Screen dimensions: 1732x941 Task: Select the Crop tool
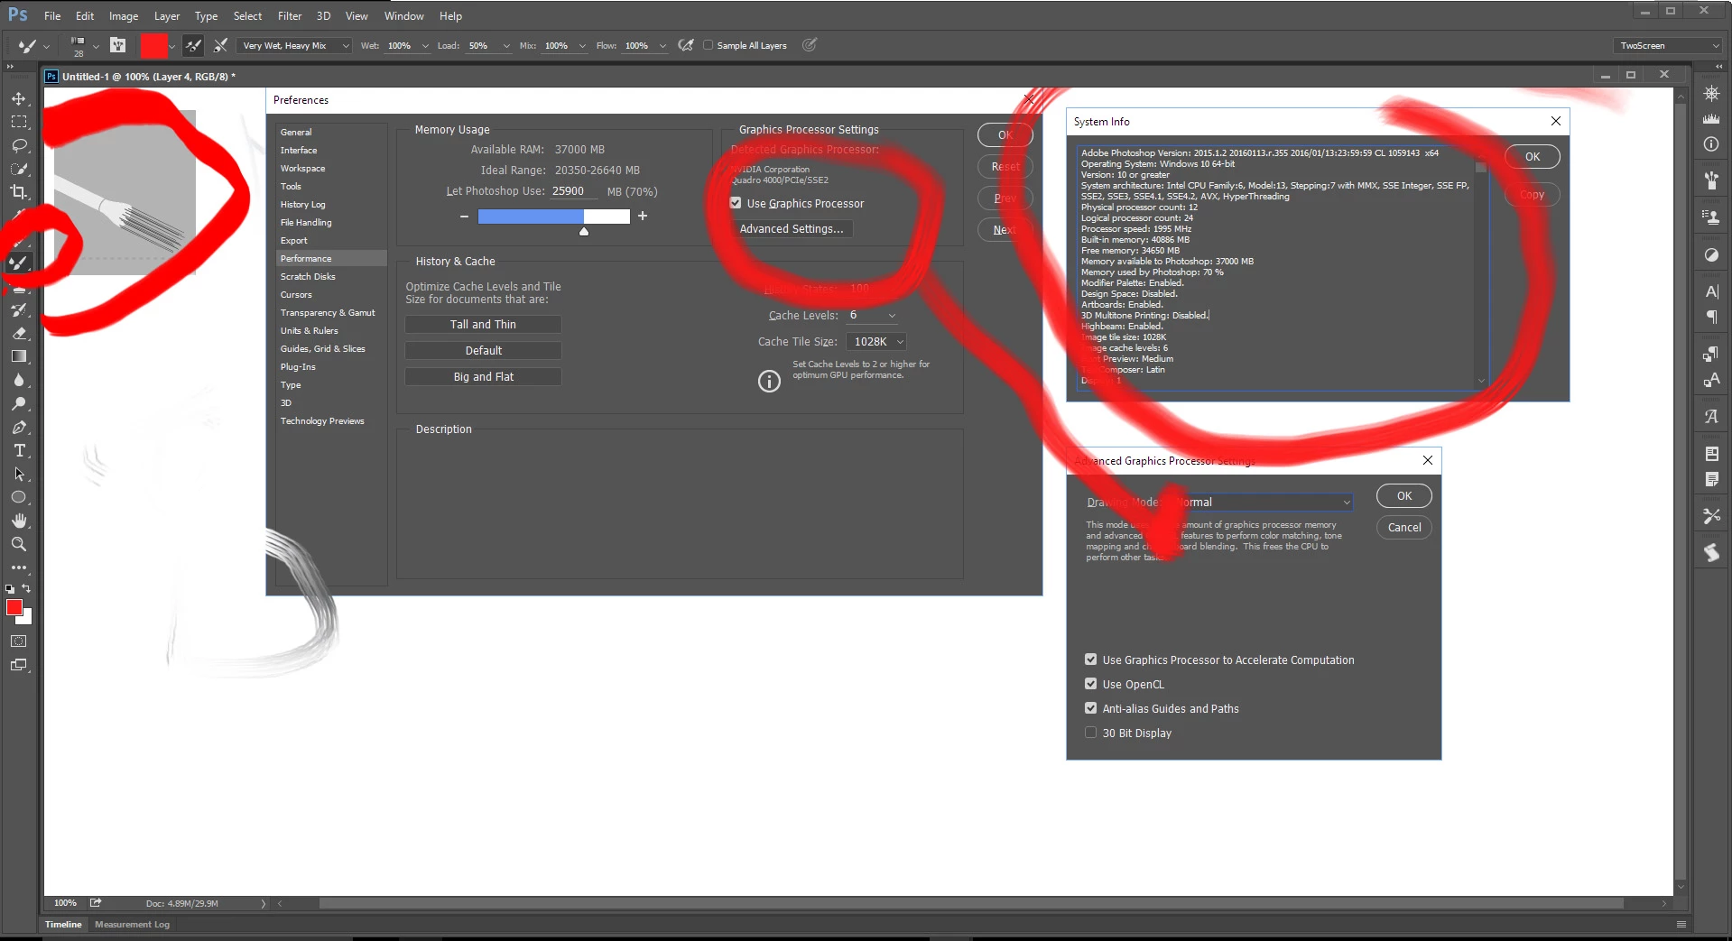tap(19, 192)
